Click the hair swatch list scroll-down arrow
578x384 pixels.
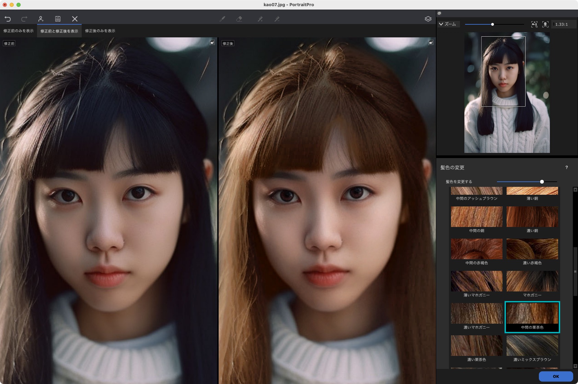[x=575, y=366]
